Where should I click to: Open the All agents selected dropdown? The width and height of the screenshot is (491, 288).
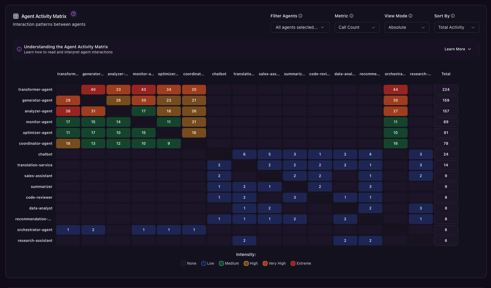pyautogui.click(x=300, y=27)
